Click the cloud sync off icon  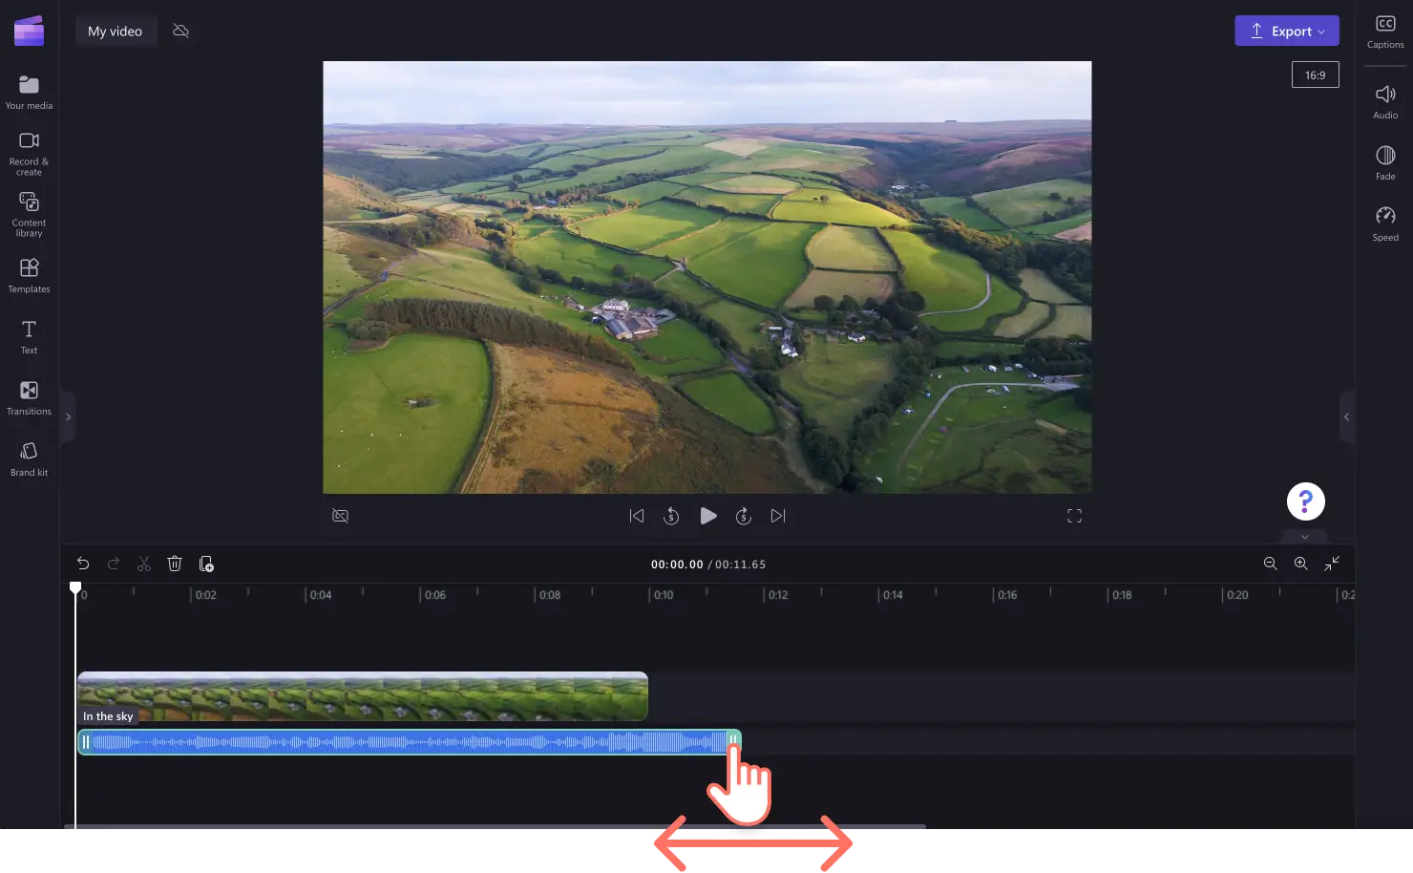[x=180, y=31]
